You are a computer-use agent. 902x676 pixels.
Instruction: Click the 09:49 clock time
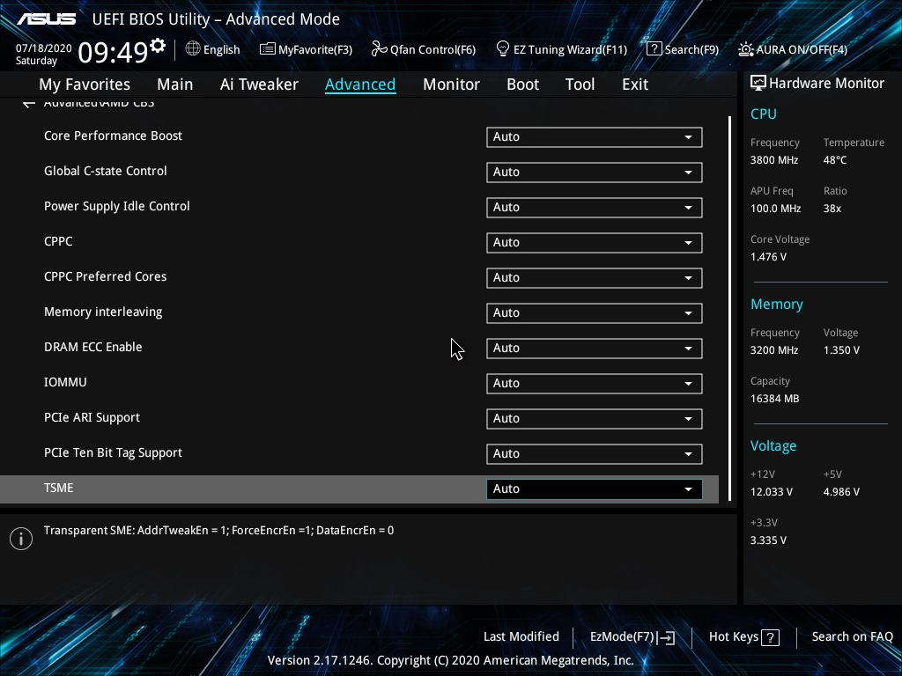[x=113, y=52]
